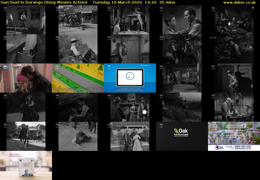Click the '14:20' start time text

click(150, 2)
